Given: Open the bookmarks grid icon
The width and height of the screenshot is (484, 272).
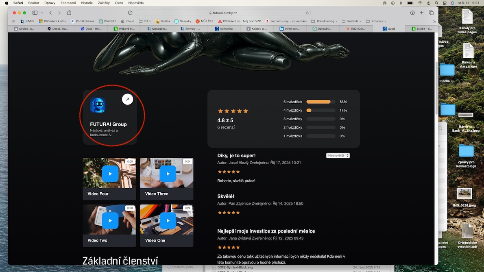Looking at the screenshot, I should (x=13, y=21).
